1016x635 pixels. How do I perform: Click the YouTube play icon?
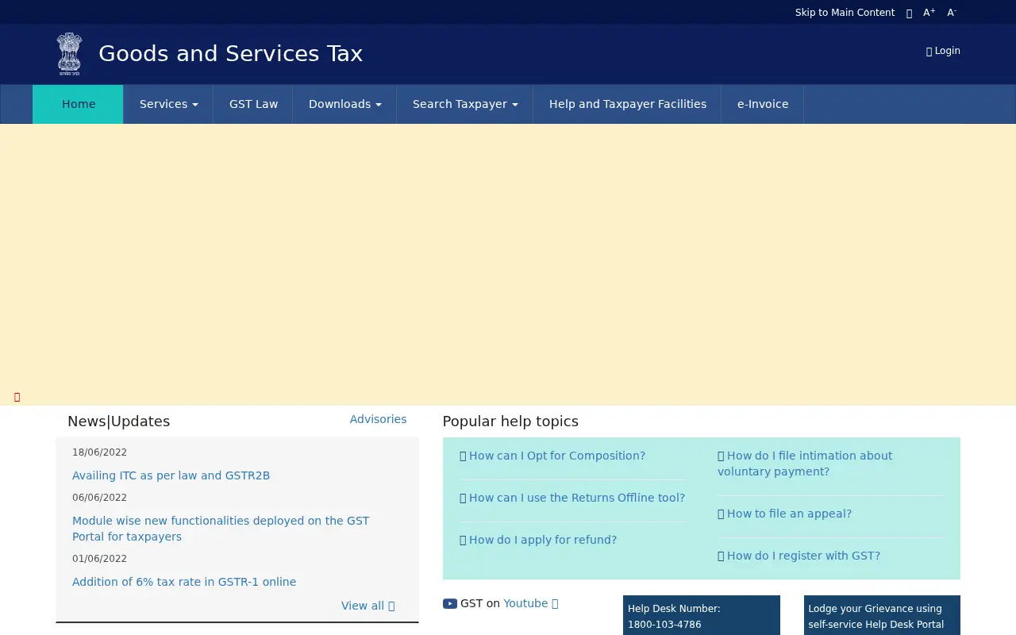tap(450, 604)
